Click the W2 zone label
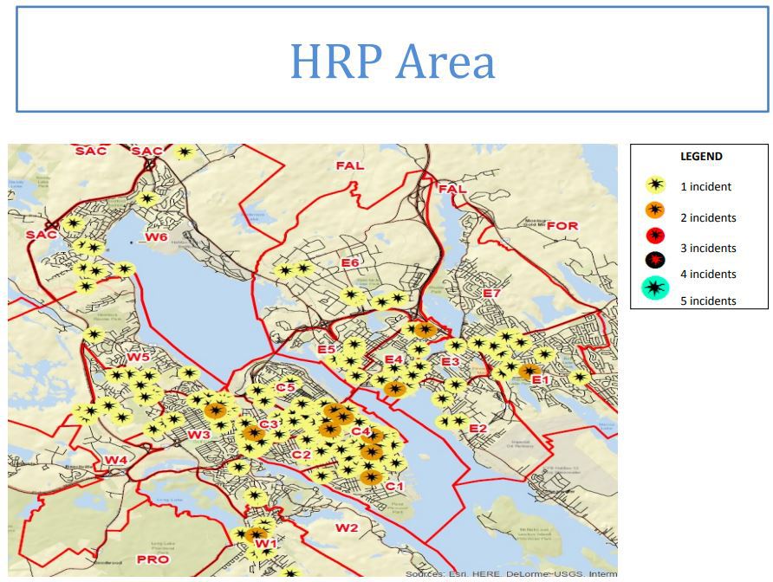Screen dimensions: 773x582 point(347,527)
